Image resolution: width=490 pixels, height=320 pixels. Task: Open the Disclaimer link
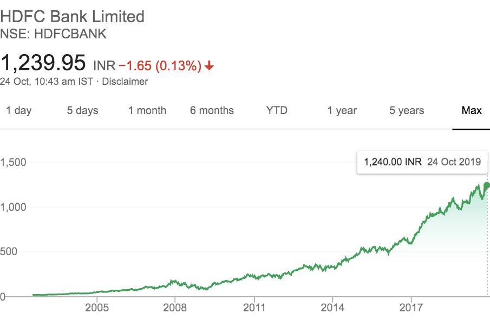tap(125, 82)
